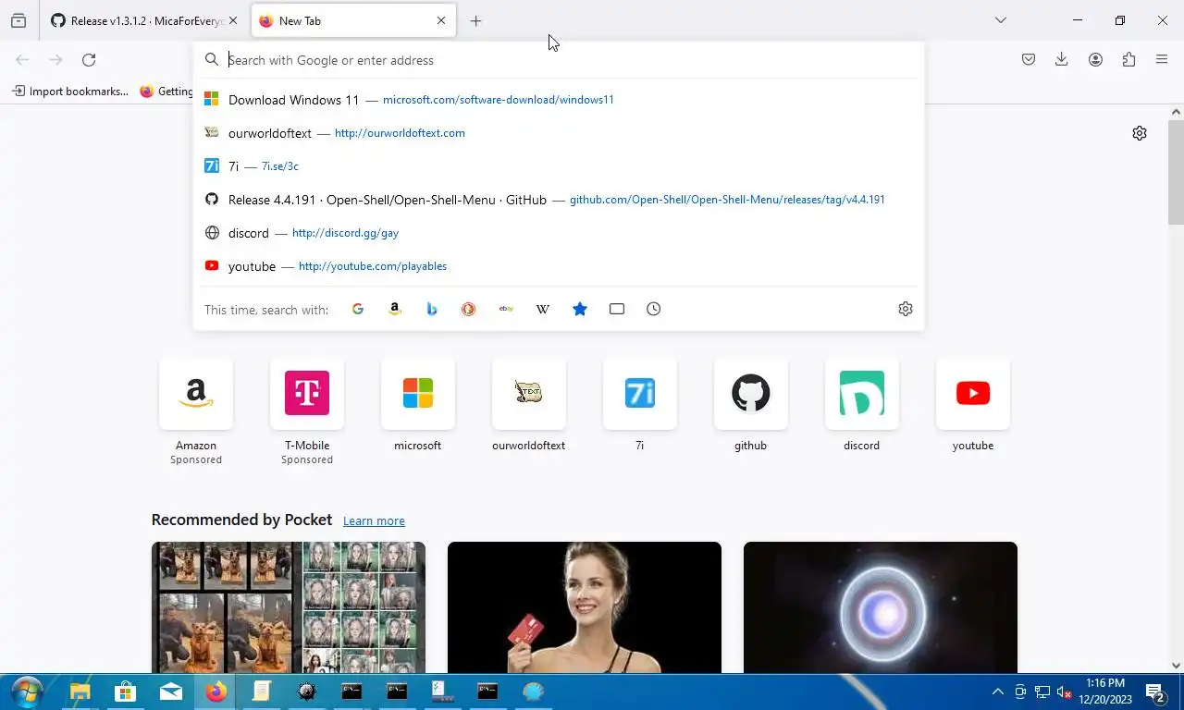Click the scrollbar down arrow
The height and width of the screenshot is (710, 1184).
1176,666
